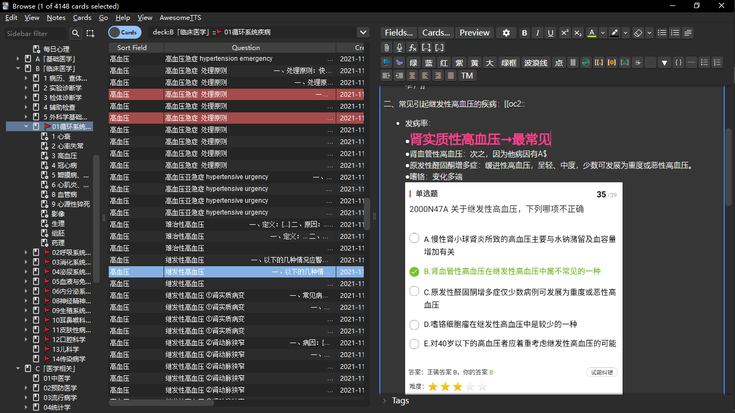Click the checked option B radio
Screen dimensions: 735x413
414,272
